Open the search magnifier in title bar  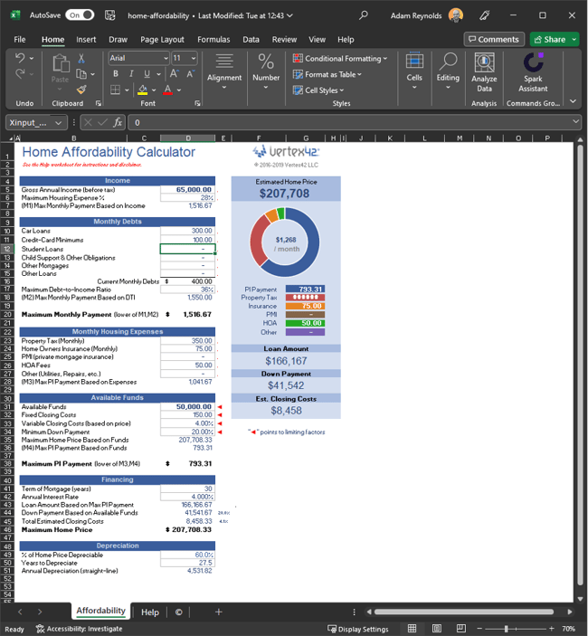tap(364, 15)
